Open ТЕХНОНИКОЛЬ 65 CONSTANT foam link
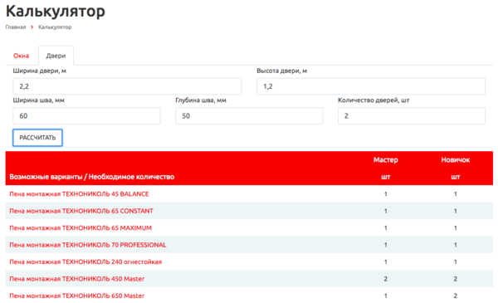 [x=81, y=211]
